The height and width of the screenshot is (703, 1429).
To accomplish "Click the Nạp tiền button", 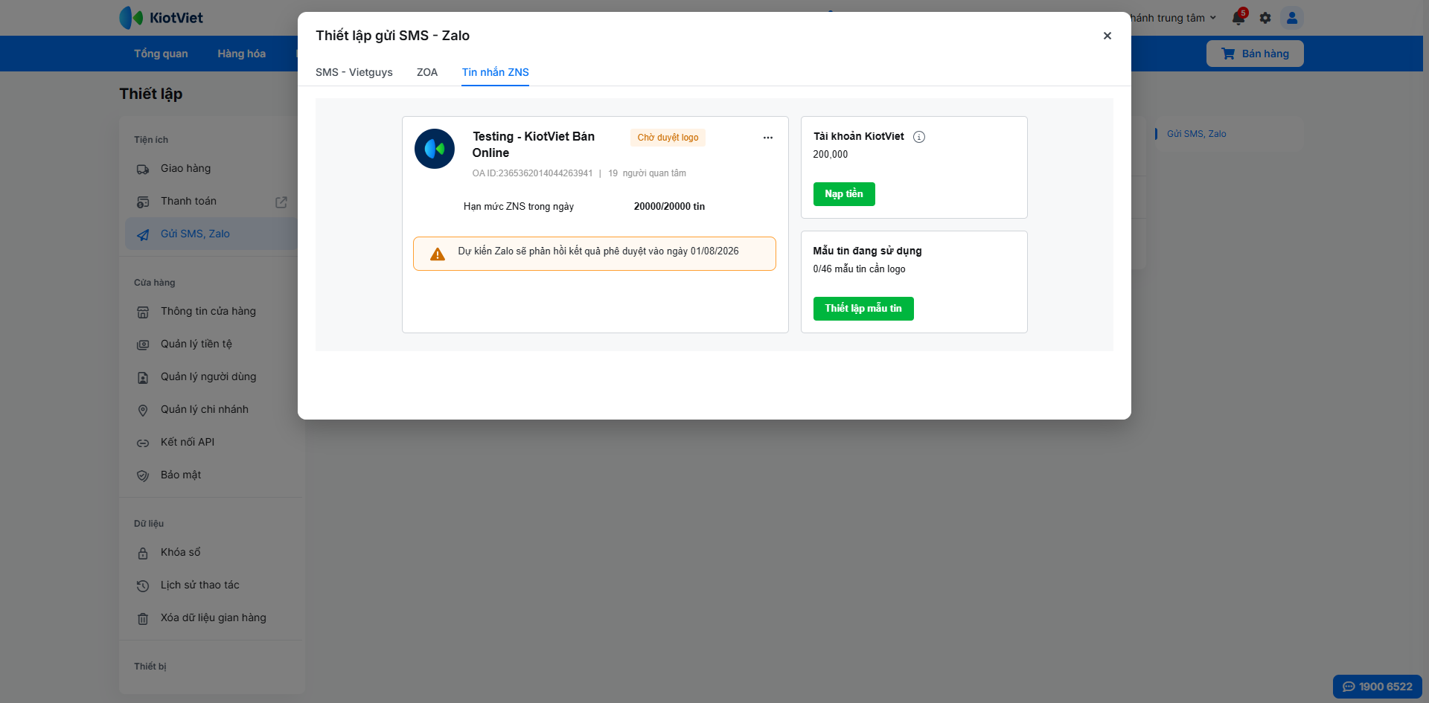I will pos(844,194).
